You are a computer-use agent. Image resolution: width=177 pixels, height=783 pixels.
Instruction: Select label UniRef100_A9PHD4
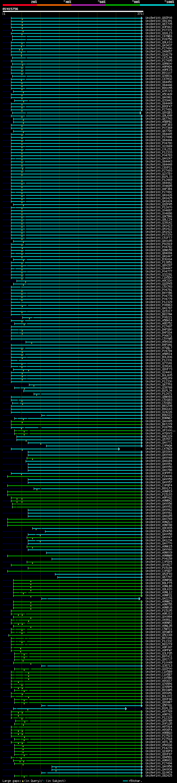(159, 67)
